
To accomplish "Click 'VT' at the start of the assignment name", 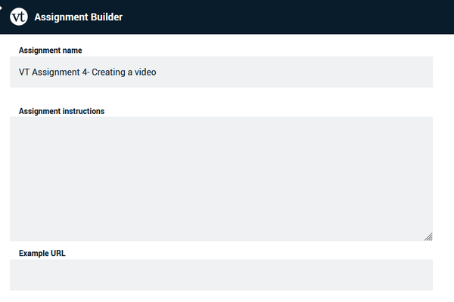I will click(24, 72).
